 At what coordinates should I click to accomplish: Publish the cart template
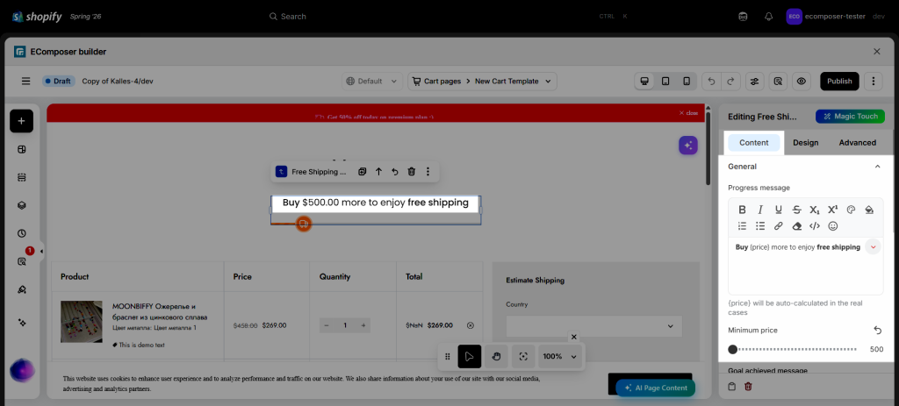(839, 82)
